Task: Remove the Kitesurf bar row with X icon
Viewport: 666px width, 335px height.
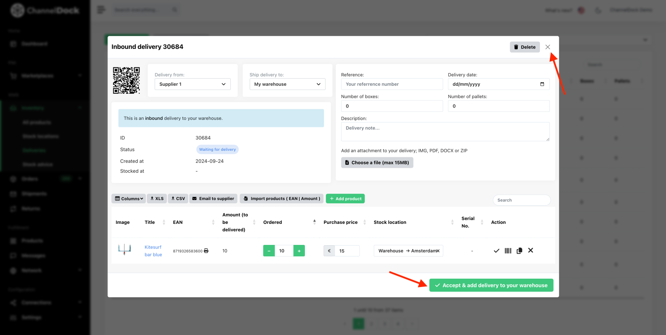Action: coord(530,250)
